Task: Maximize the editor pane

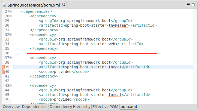Action: pyautogui.click(x=193, y=5)
